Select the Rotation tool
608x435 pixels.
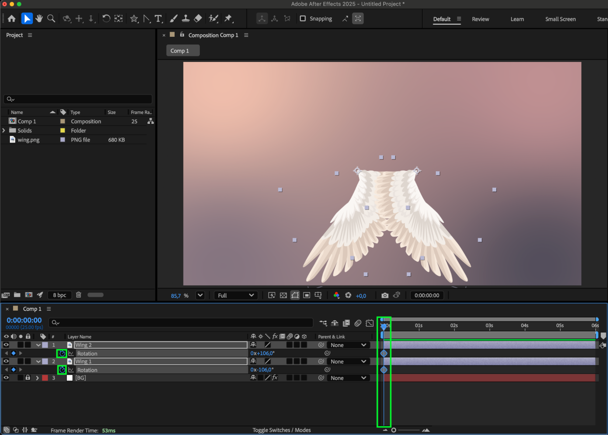[x=106, y=19]
